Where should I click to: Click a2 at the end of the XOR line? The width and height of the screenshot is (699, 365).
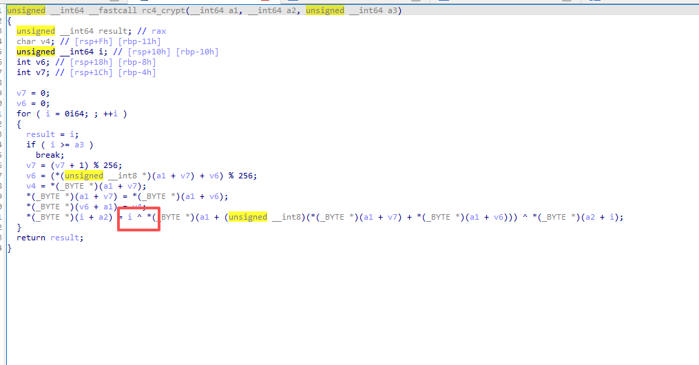(590, 217)
